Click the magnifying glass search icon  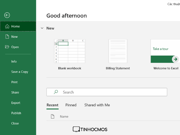(56, 92)
